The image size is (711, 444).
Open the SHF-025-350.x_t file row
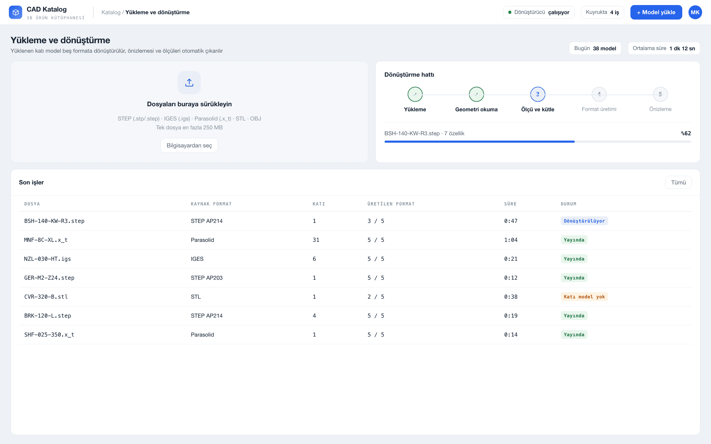pyautogui.click(x=355, y=335)
